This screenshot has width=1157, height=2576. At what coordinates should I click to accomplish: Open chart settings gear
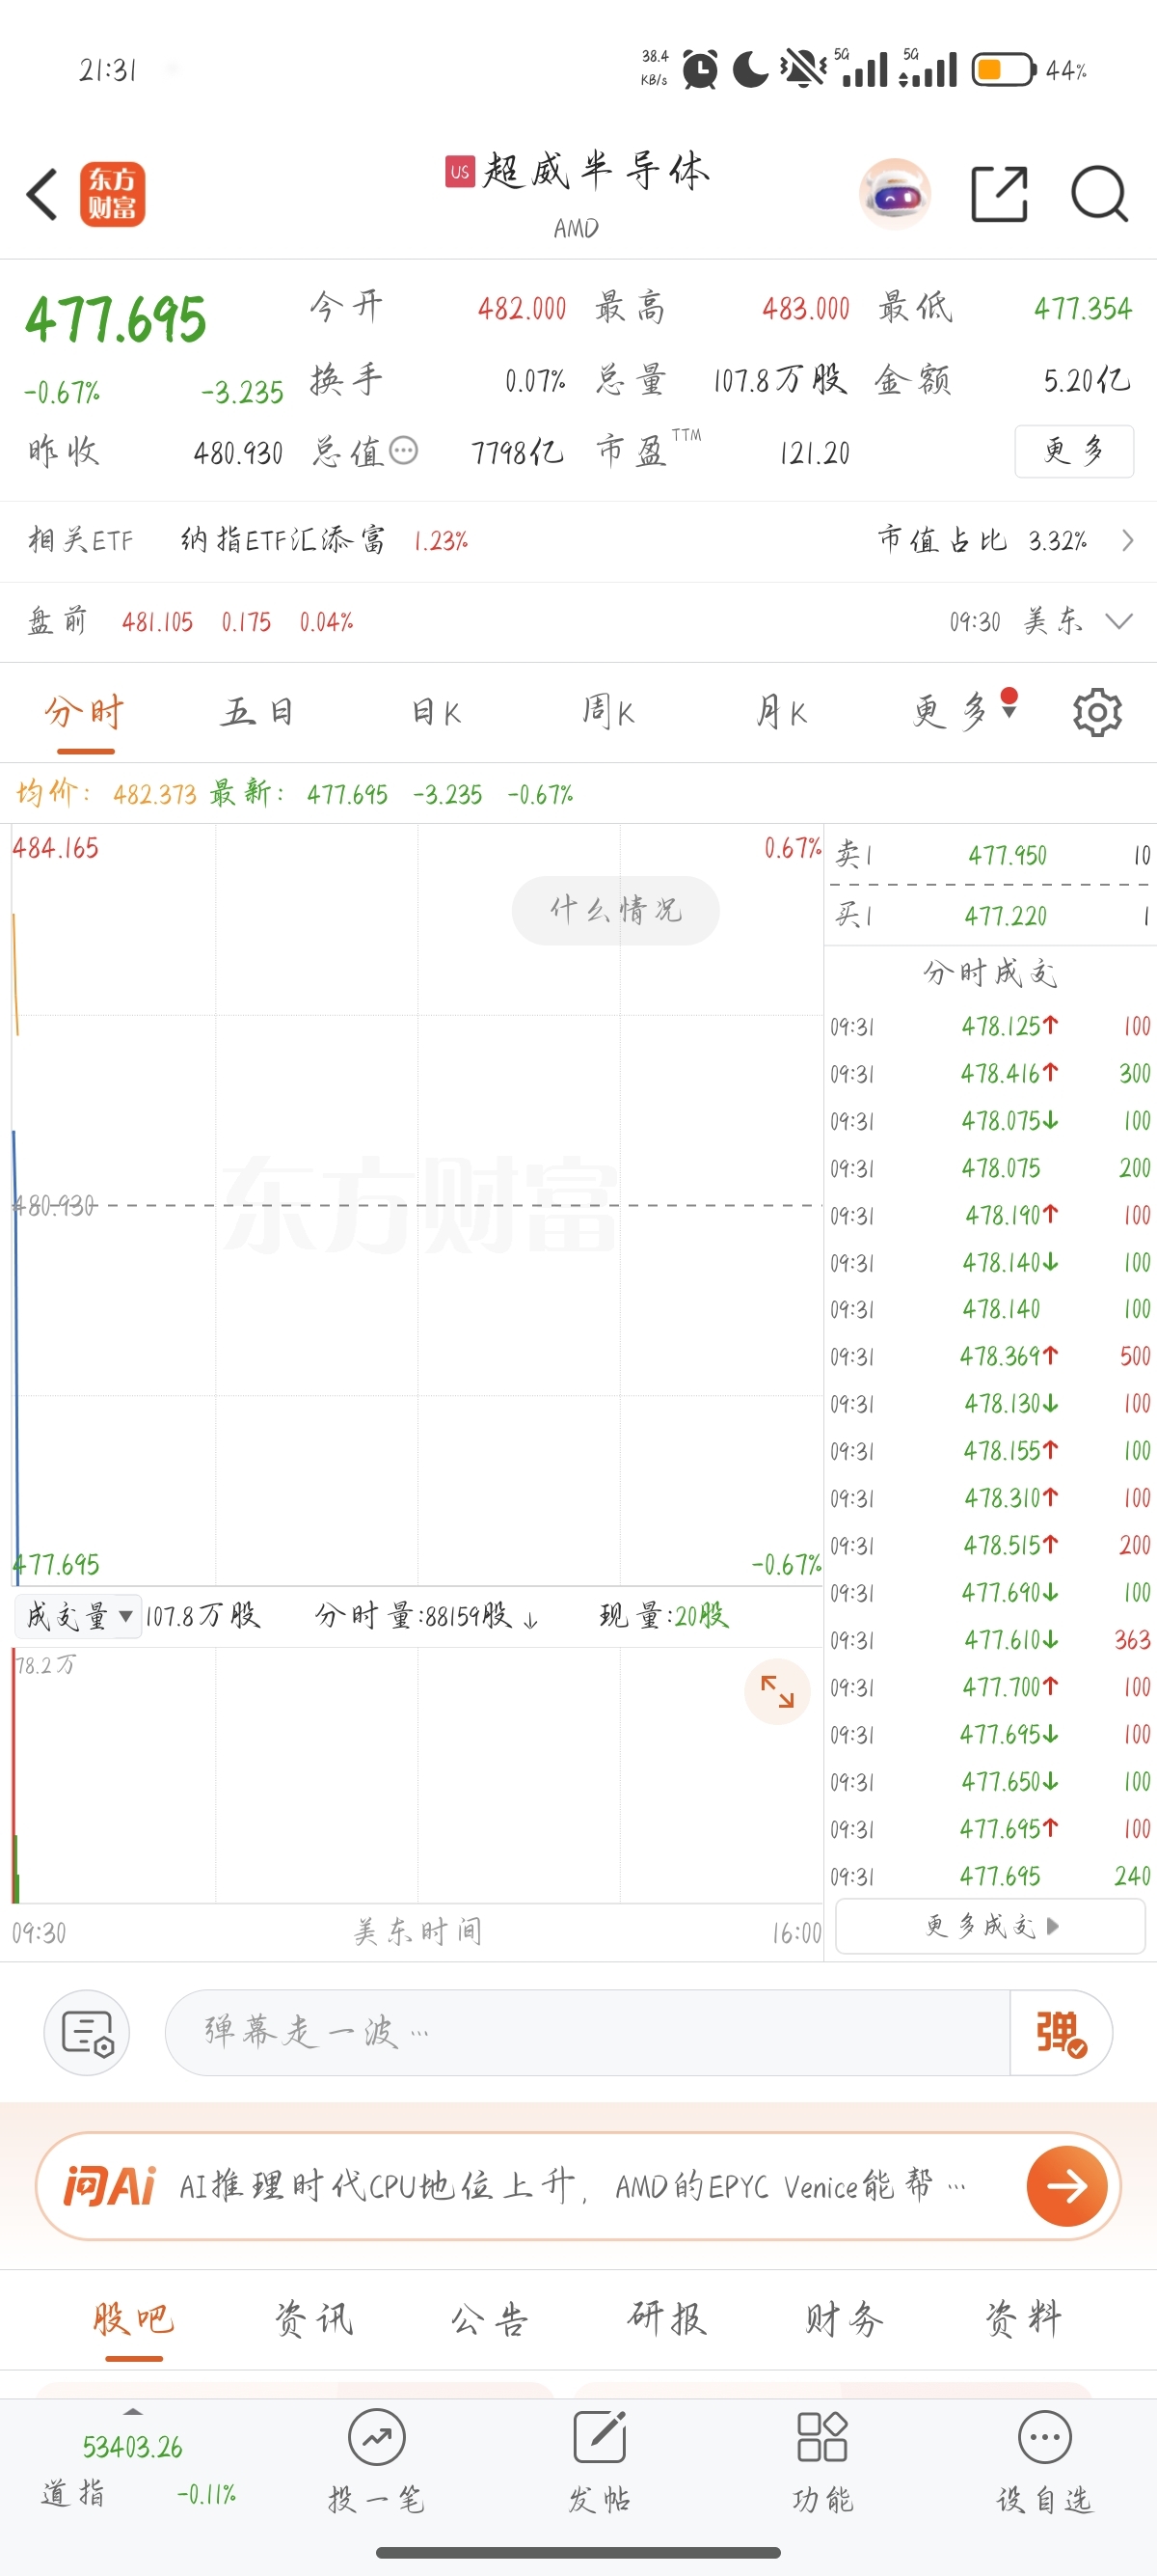point(1097,712)
